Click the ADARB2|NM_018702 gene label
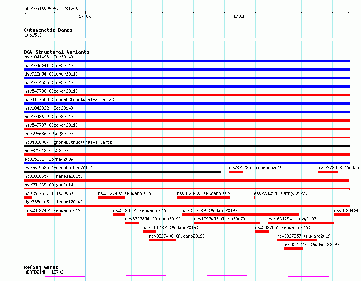The height and width of the screenshot is (281, 361). (x=44, y=272)
